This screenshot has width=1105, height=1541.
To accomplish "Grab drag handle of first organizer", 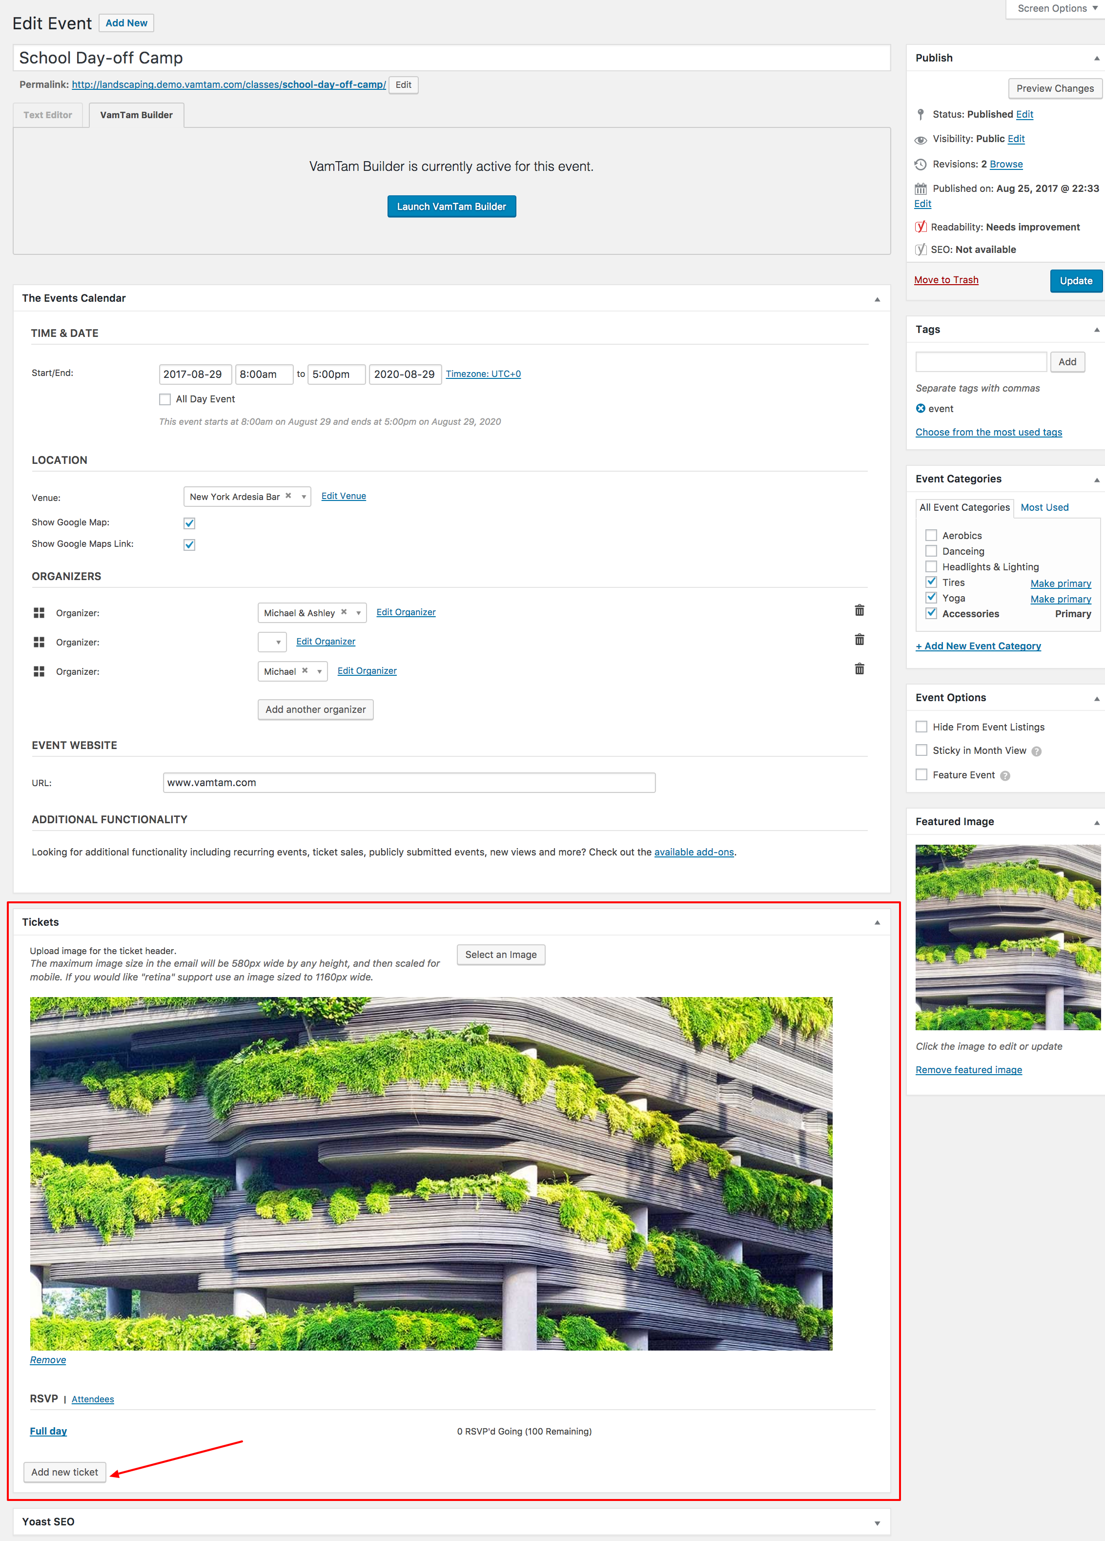I will pos(39,613).
